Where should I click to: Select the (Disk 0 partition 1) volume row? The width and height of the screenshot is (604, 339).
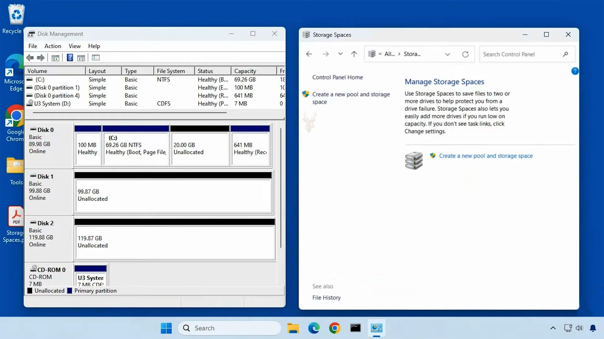pyautogui.click(x=155, y=87)
